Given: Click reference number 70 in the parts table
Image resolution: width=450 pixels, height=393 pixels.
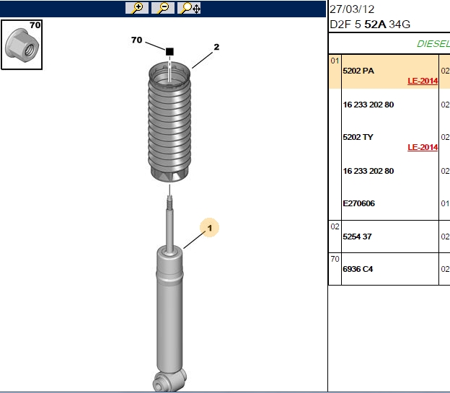Looking at the screenshot, I should (x=335, y=259).
